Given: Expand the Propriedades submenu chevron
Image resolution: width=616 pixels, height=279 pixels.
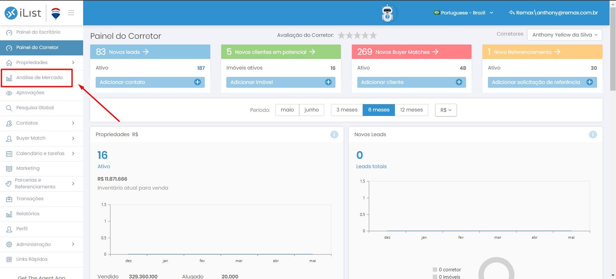Looking at the screenshot, I should [x=73, y=62].
